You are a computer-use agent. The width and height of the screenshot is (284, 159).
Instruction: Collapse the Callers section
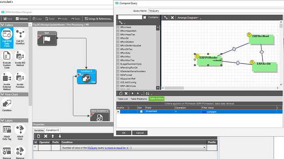click(2, 25)
